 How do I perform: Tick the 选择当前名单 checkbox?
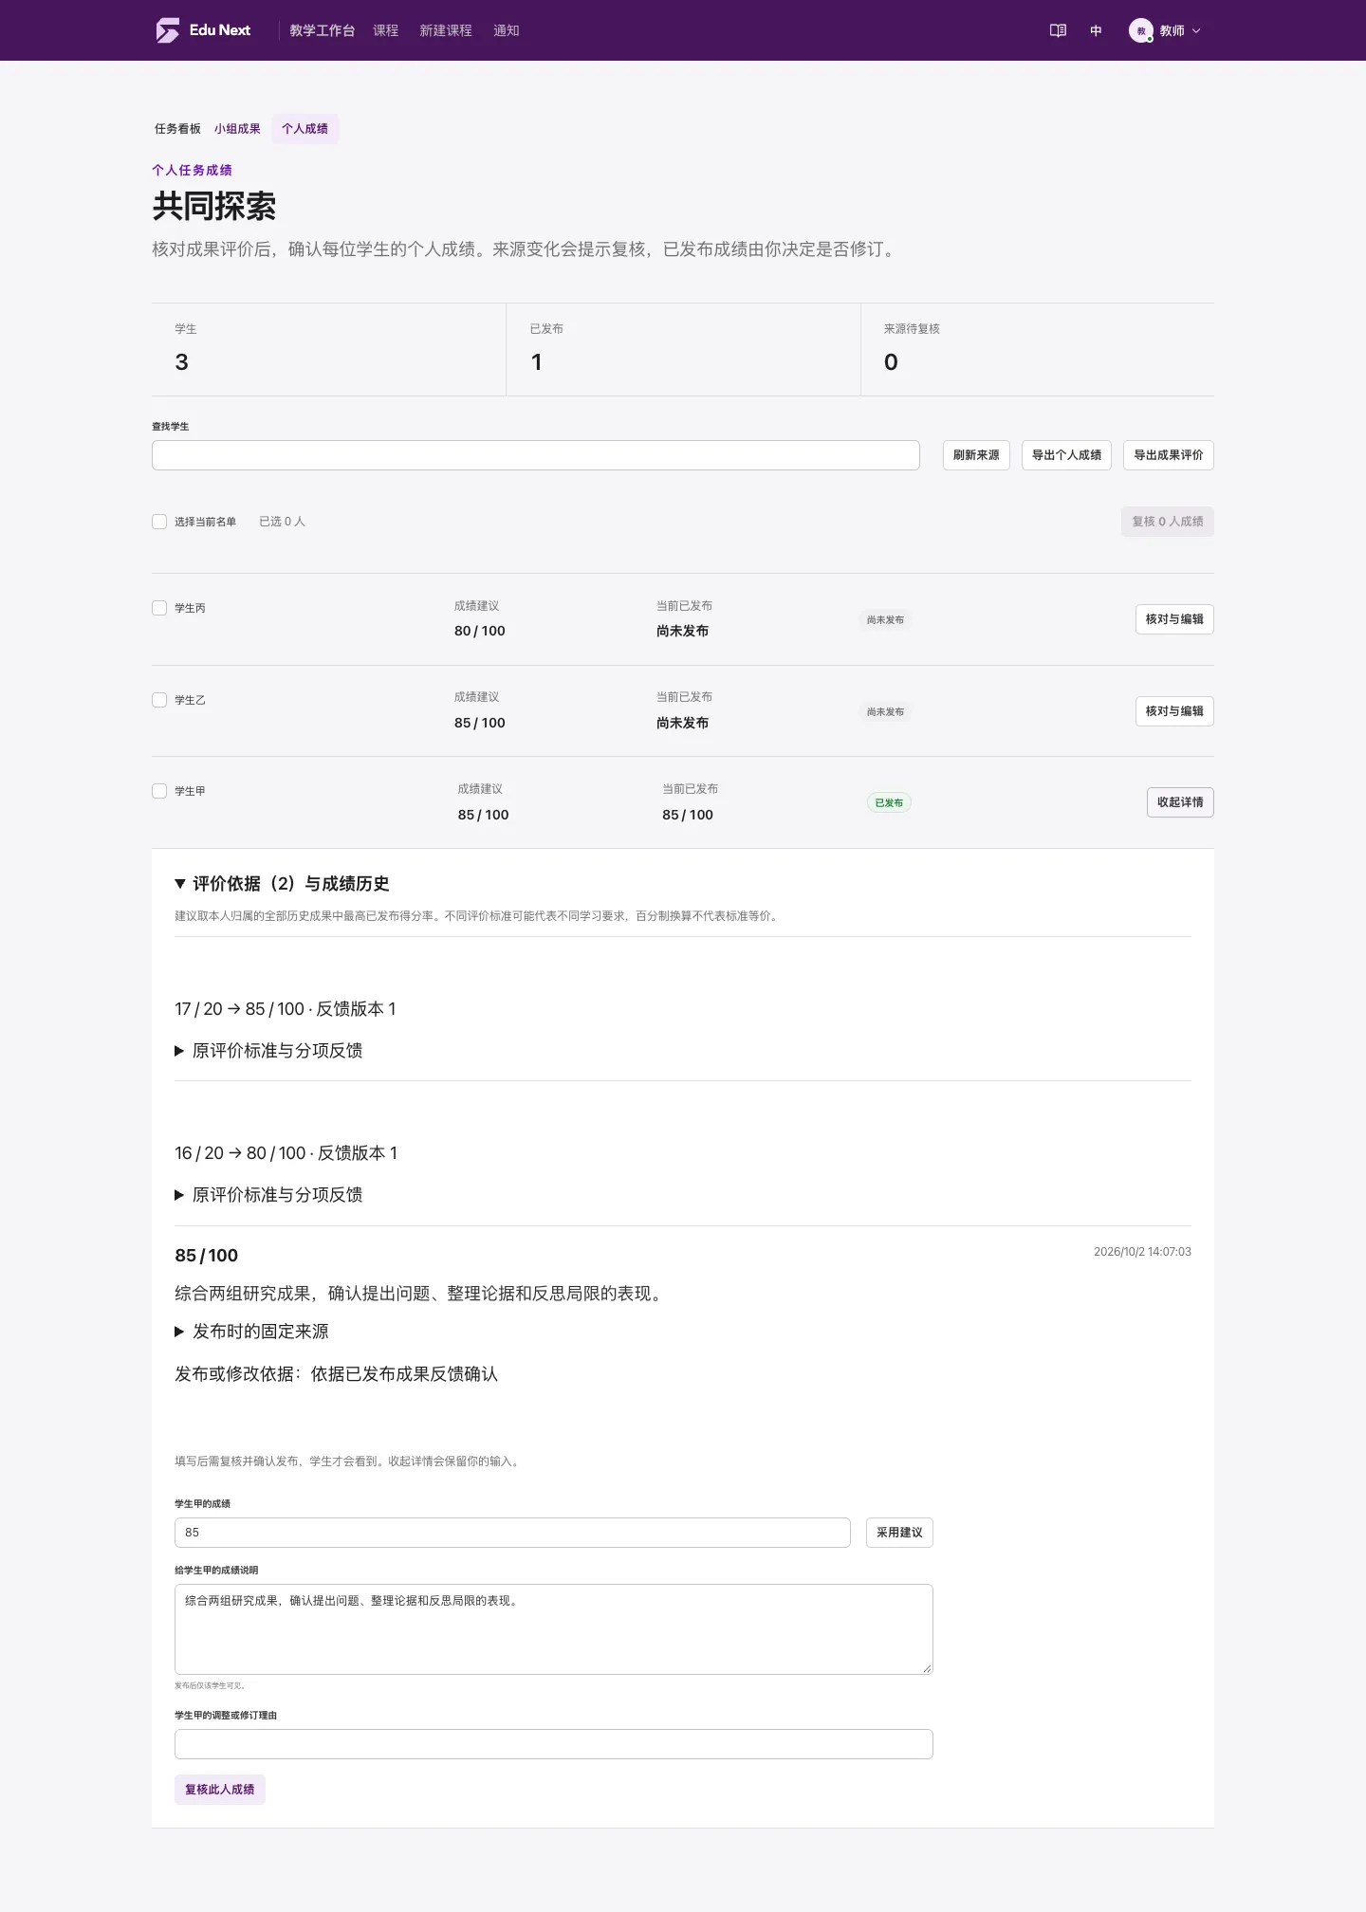coord(159,522)
